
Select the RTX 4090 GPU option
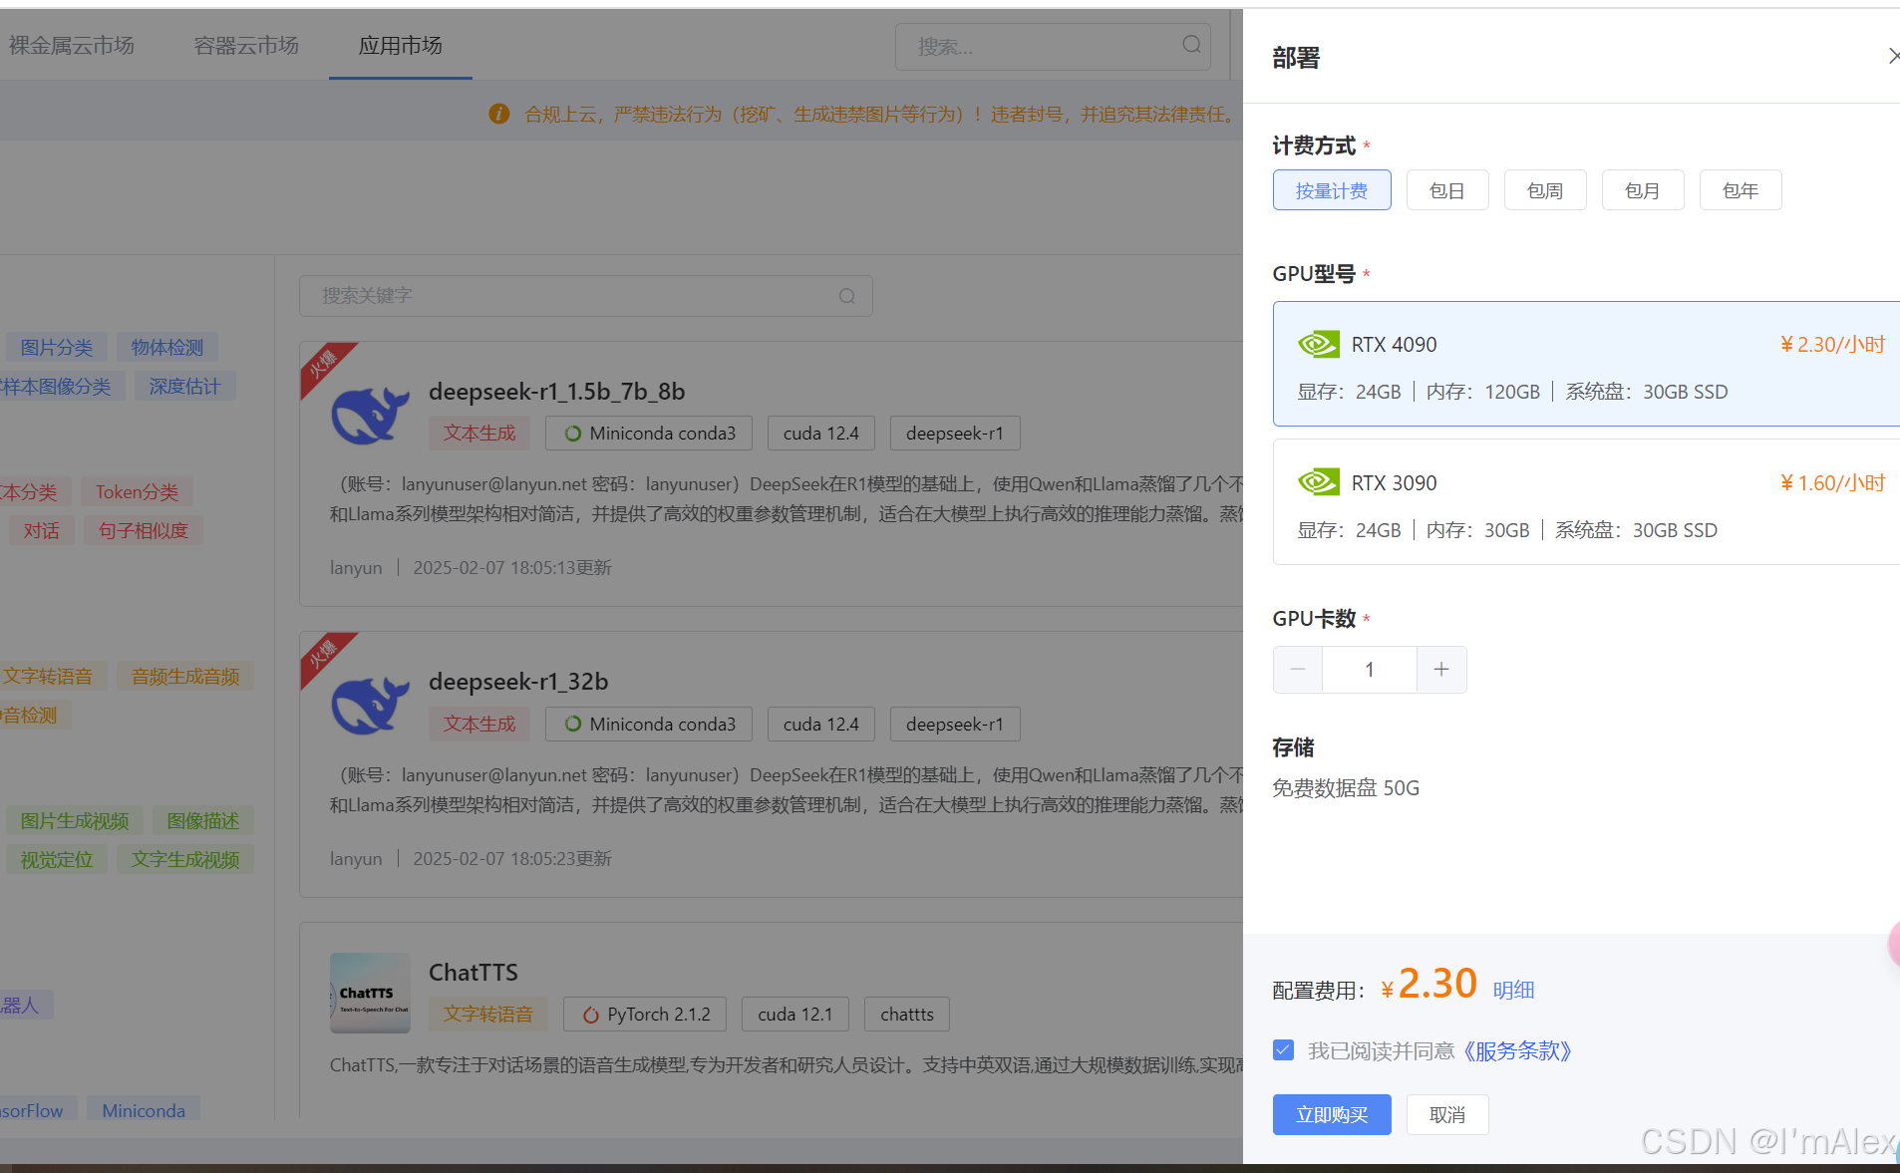1586,364
